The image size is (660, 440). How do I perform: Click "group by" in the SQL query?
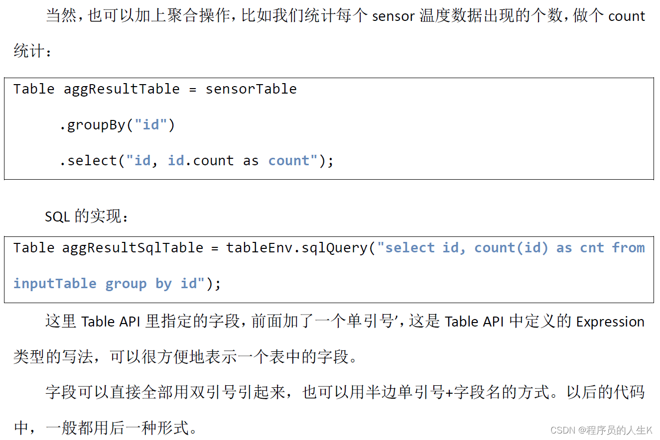pyautogui.click(x=138, y=284)
